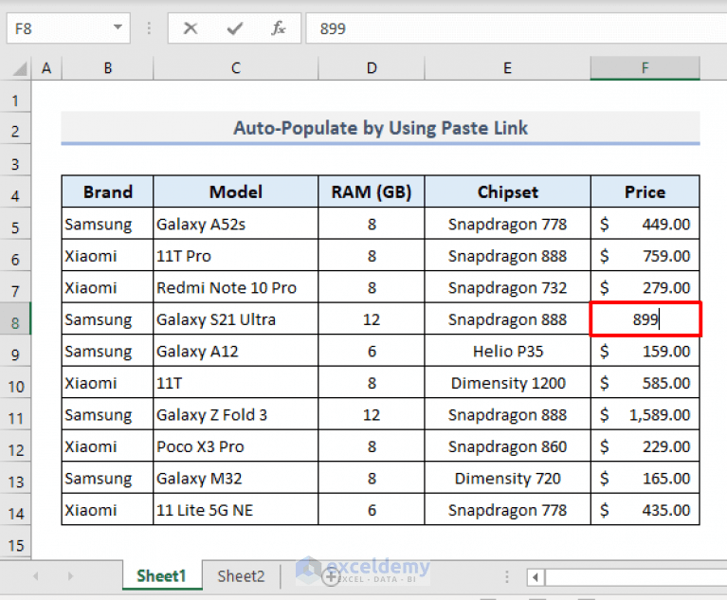Select cell with Galaxy A52s
This screenshot has width=727, height=600.
click(235, 224)
